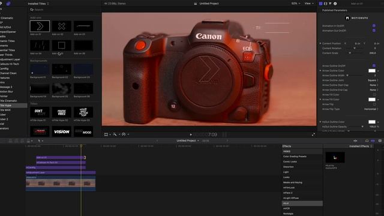Toggle the headphones audio skimming icon
The width and height of the screenshot is (384, 216).
click(367, 141)
